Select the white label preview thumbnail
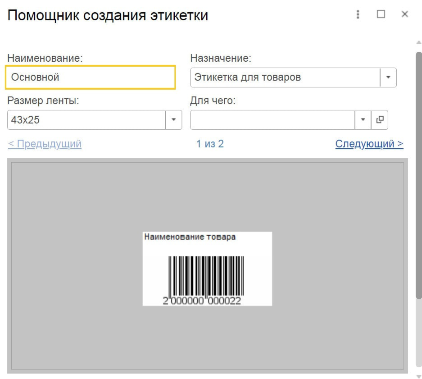 click(207, 269)
